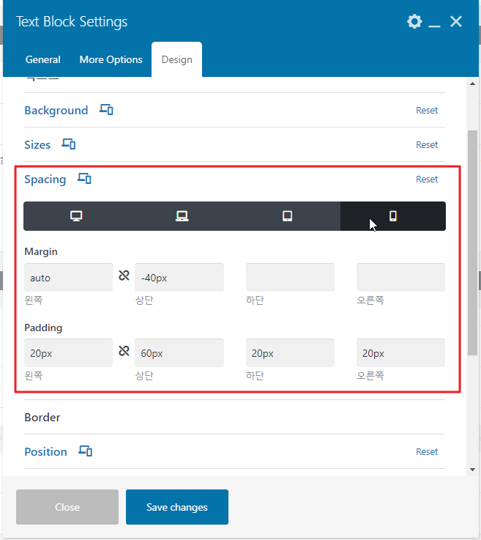Screen dimensions: 481x540
Task: Toggle responsive options icon next to Background
Action: tap(106, 110)
